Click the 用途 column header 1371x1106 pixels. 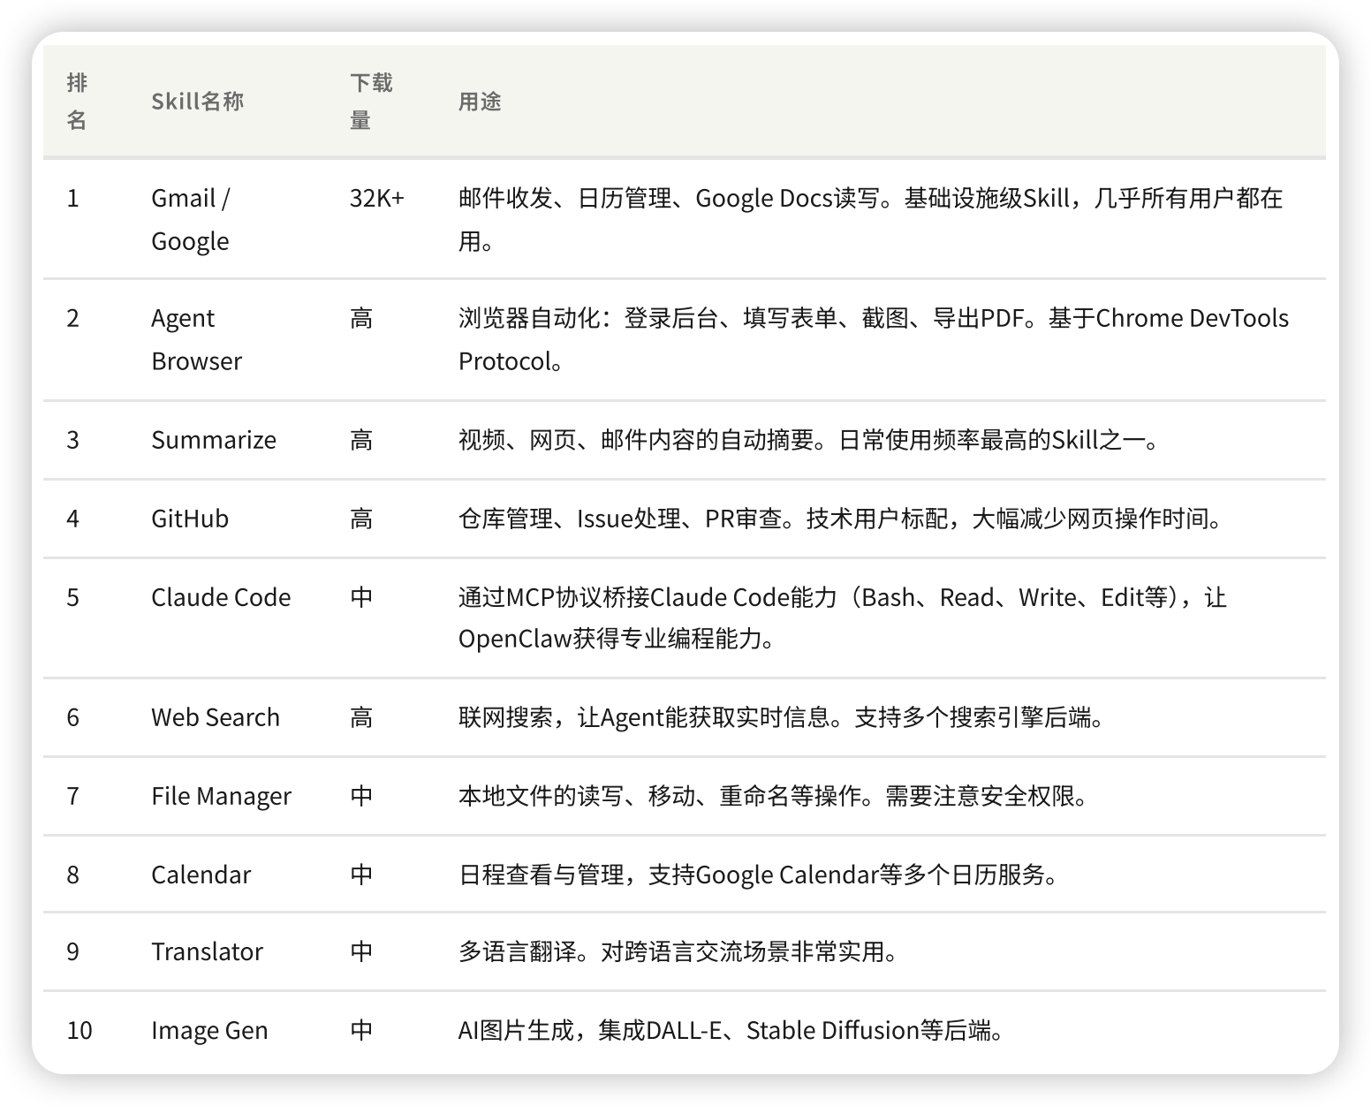[x=478, y=101]
